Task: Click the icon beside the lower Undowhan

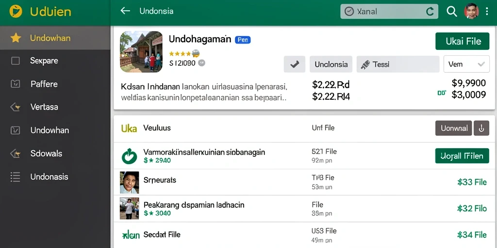Action: tap(16, 130)
